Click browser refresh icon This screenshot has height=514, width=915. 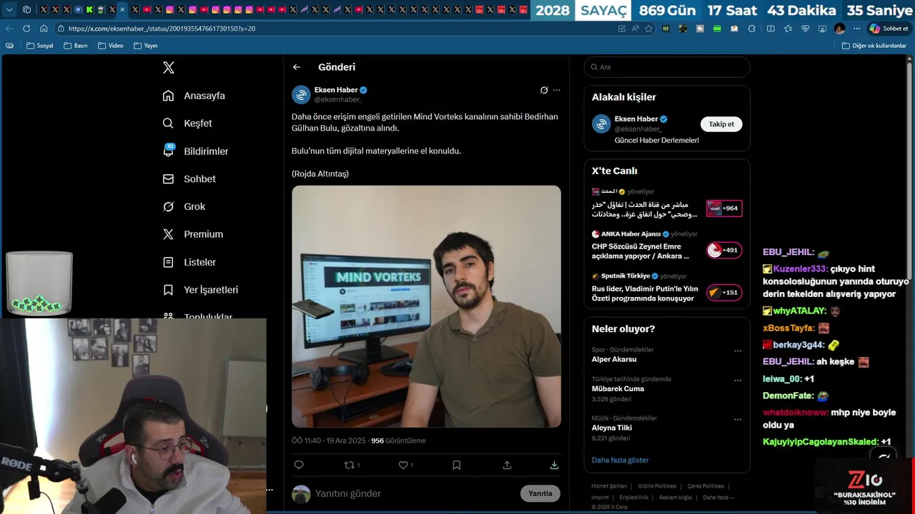(x=26, y=29)
